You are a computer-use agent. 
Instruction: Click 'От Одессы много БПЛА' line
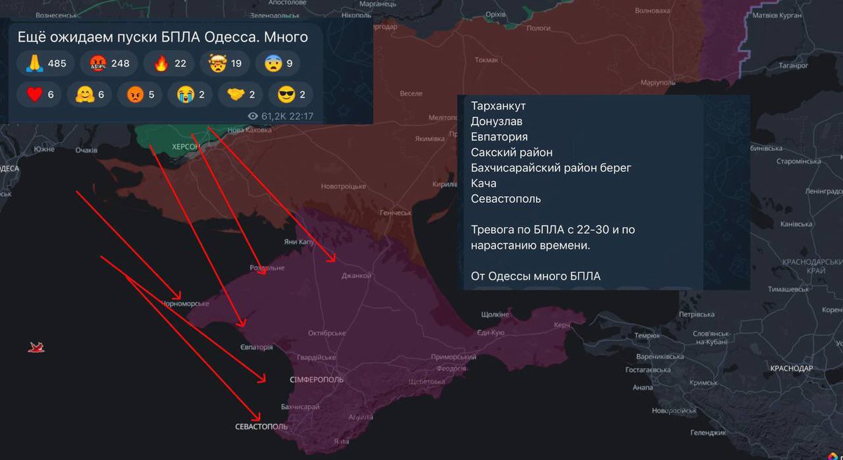coord(536,276)
